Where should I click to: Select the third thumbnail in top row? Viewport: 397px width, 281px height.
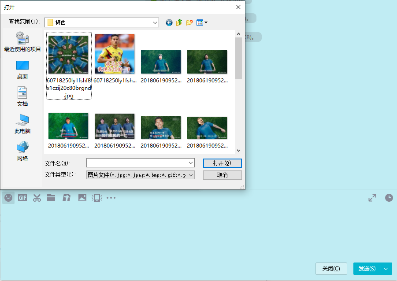[x=161, y=62]
